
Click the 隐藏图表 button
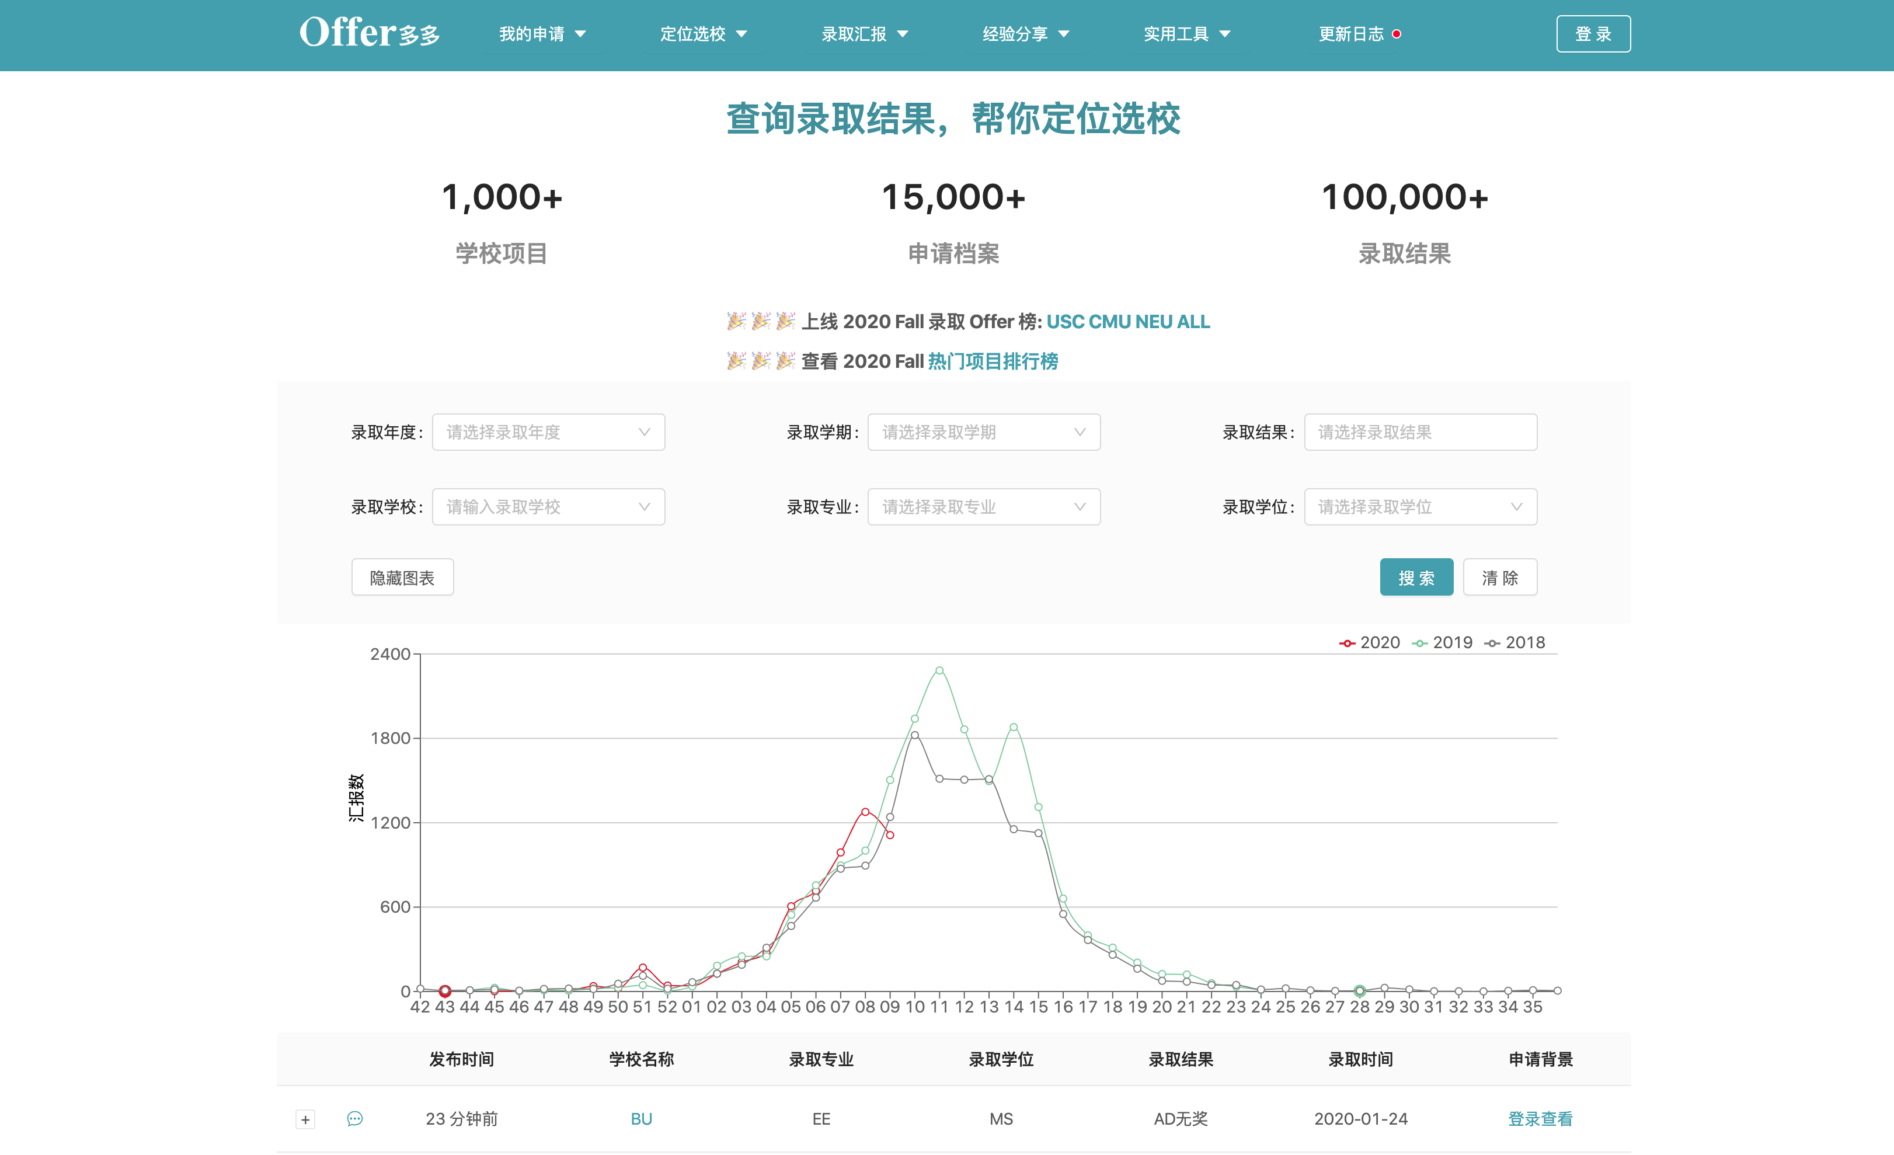[402, 577]
